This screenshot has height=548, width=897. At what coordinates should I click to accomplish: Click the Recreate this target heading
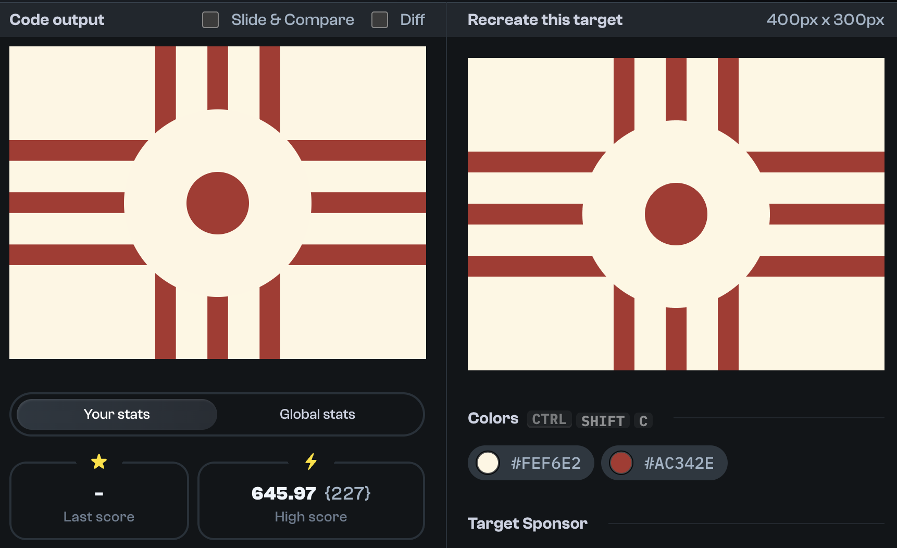point(544,19)
